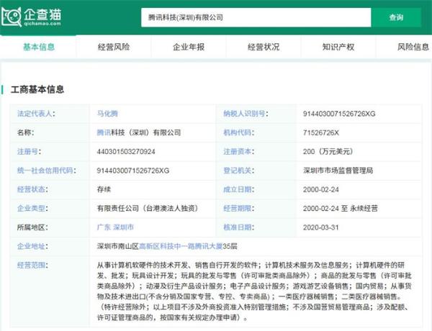The width and height of the screenshot is (432, 331).
Task: Click the 注册号 label
Action: pos(29,151)
